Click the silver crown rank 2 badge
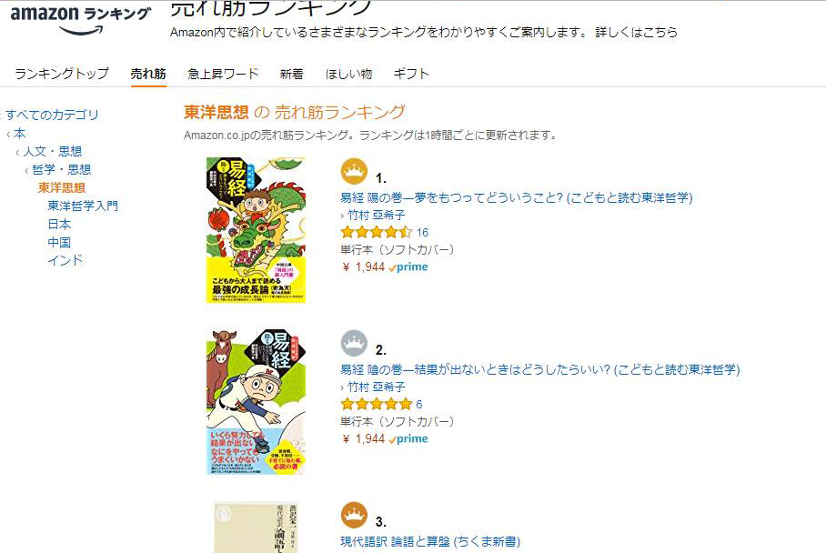The height and width of the screenshot is (553, 826). [354, 343]
